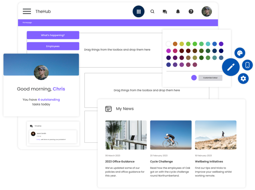This screenshot has width=255, height=190.
Task: Pick the white color swatch
Action: [x=168, y=44]
